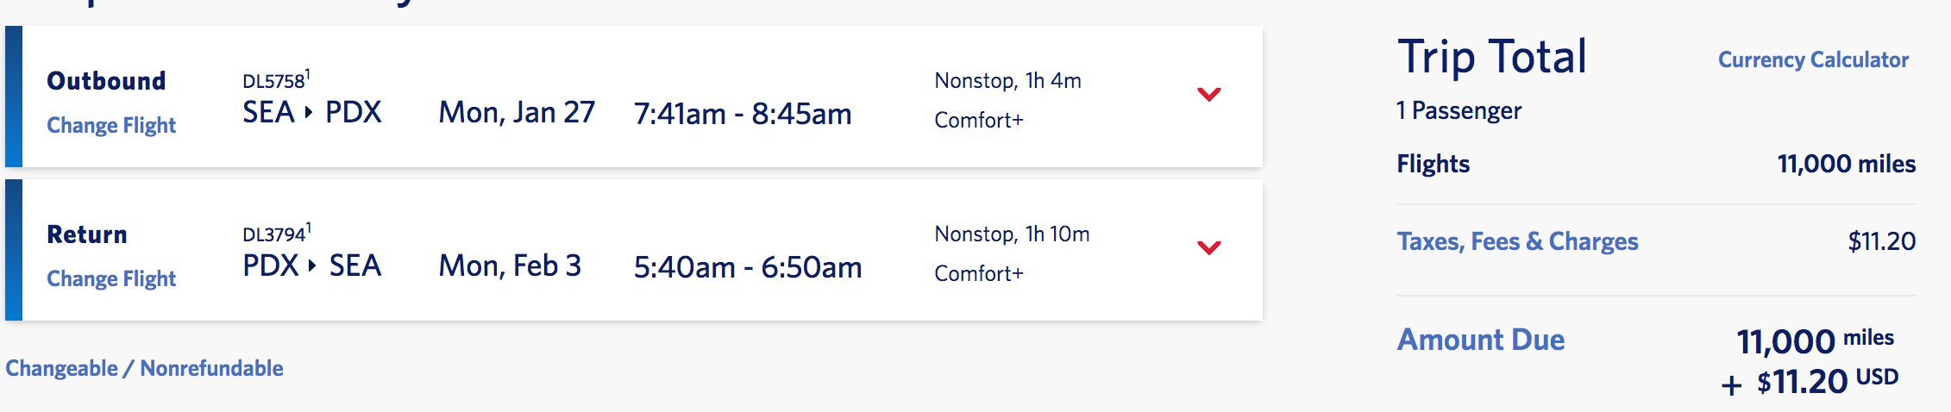Click the Amount Due label
The height and width of the screenshot is (412, 1951).
tap(1480, 340)
